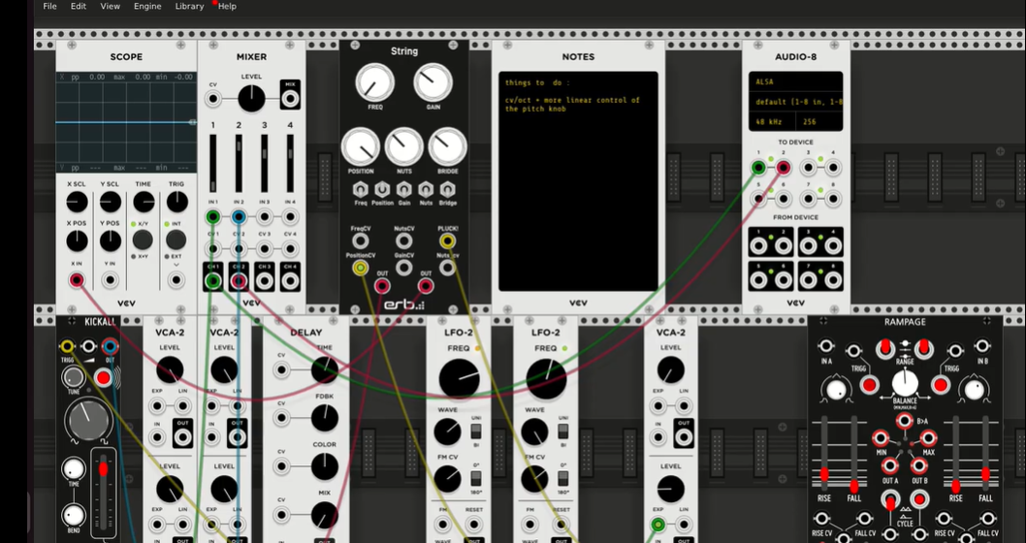Click the Mixer channel 1 fader
This screenshot has width=1026, height=543.
(212, 163)
